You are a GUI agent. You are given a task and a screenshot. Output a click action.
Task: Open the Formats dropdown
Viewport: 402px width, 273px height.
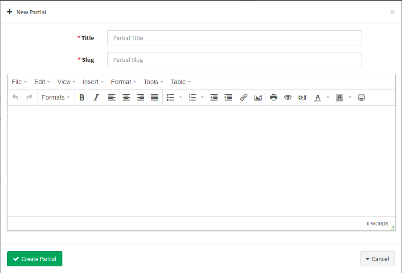click(x=56, y=97)
